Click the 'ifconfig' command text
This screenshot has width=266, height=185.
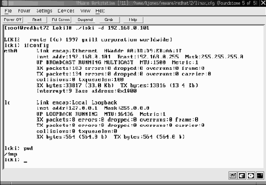[x=36, y=45]
